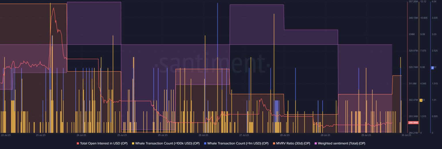This screenshot has width=442, height=149.
Task: Jump to the 27 Jul 23 date label
Action: tap(244, 135)
